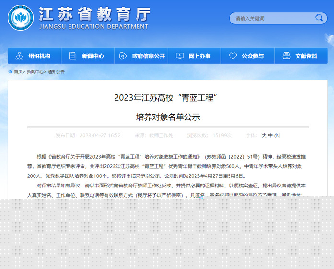Click the Jiangsu Education Department emblem logo
334x269 pixels.
[20, 18]
